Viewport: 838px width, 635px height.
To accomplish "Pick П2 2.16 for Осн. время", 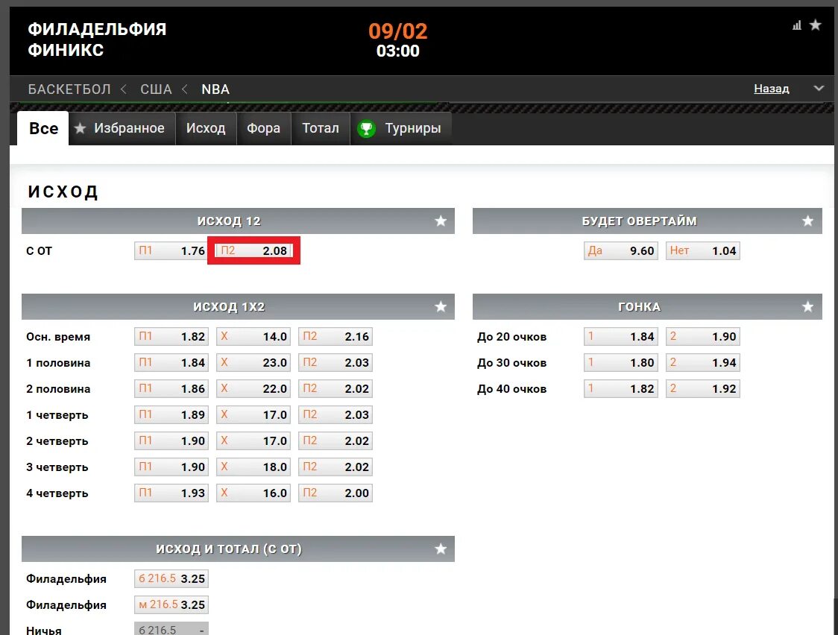I will click(x=335, y=336).
